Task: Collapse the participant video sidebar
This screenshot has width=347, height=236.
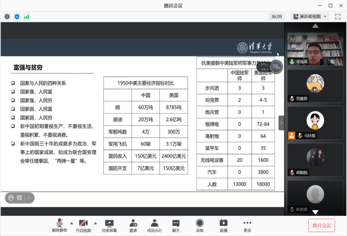Action: click(281, 123)
